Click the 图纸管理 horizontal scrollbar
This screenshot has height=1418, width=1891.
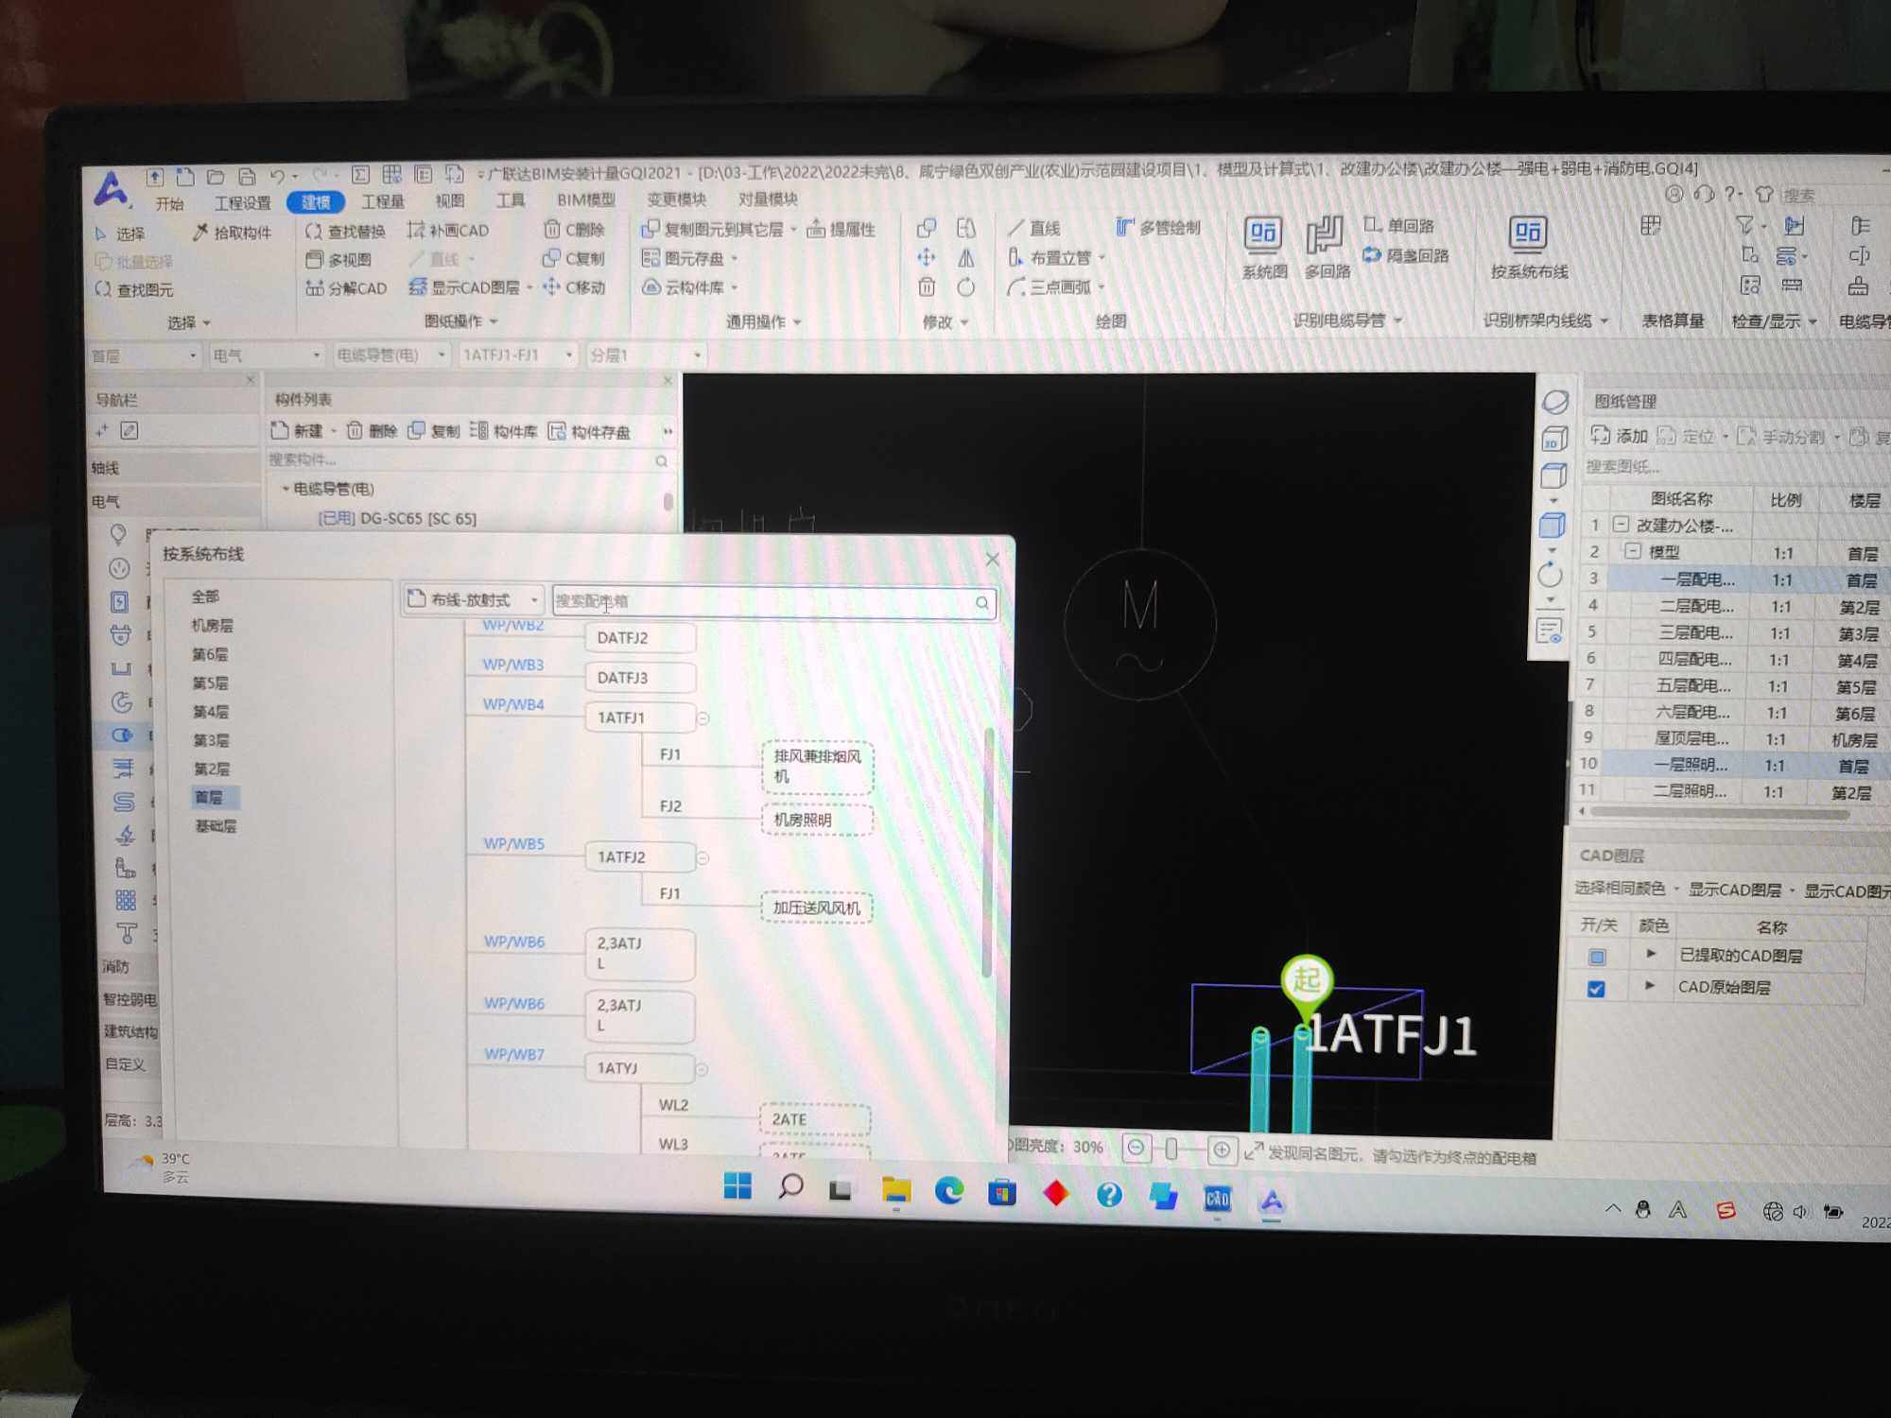(x=1720, y=812)
